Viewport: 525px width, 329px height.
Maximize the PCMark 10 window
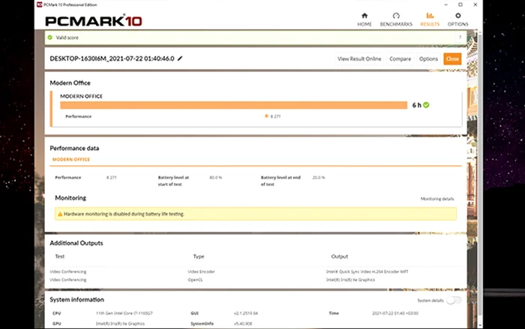point(460,5)
